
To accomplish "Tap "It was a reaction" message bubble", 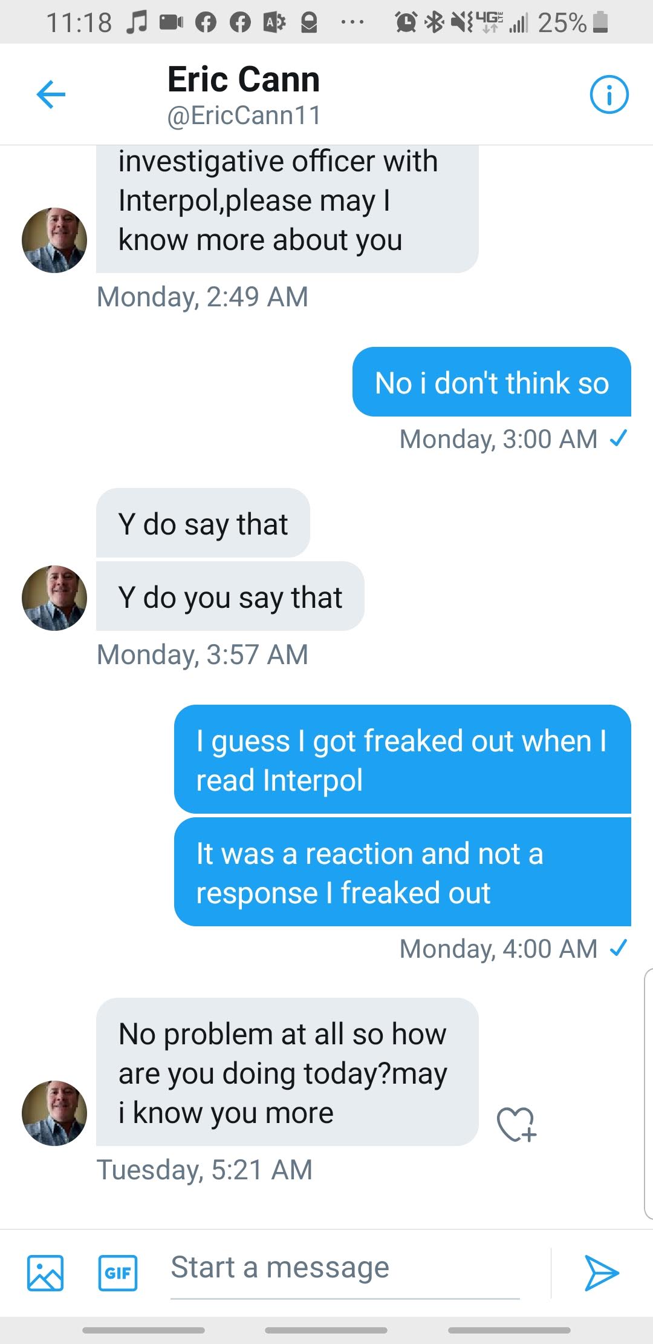I will pos(402,872).
